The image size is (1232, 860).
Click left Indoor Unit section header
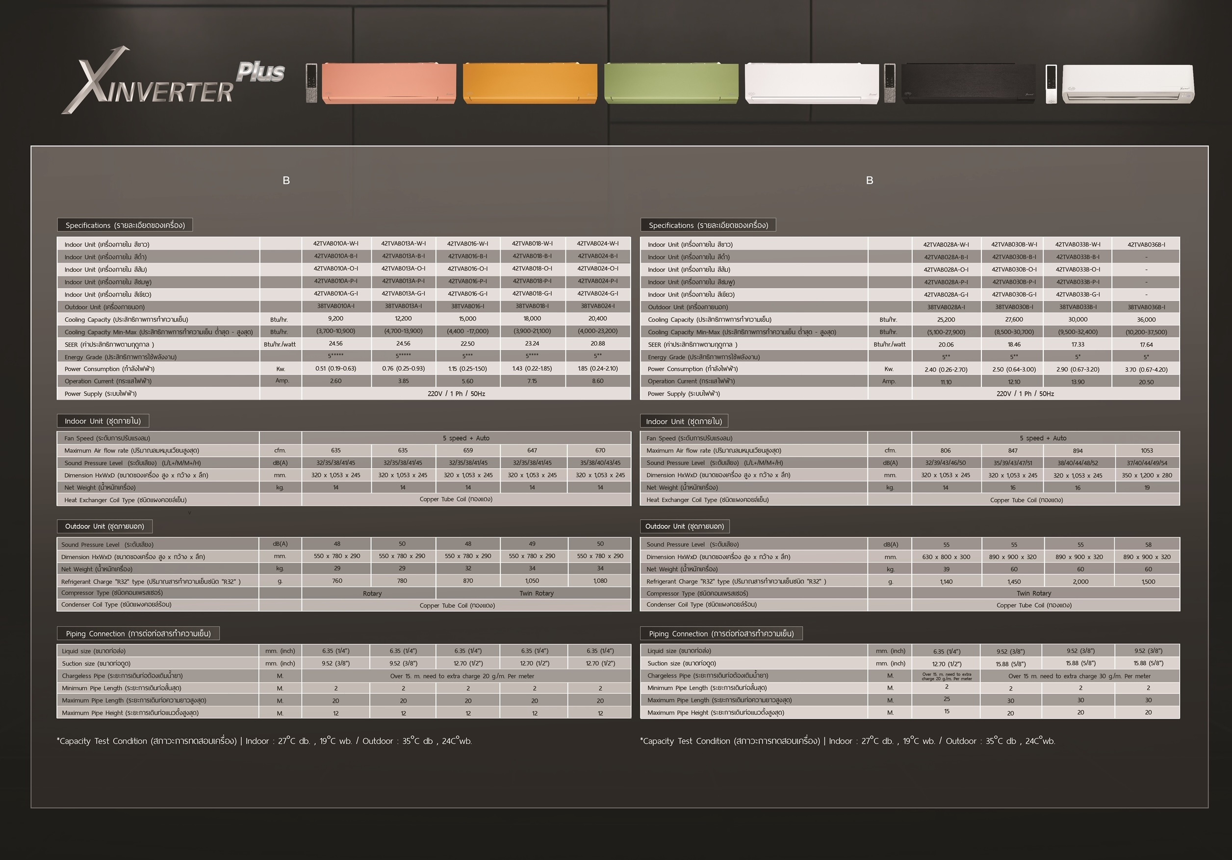coord(103,421)
